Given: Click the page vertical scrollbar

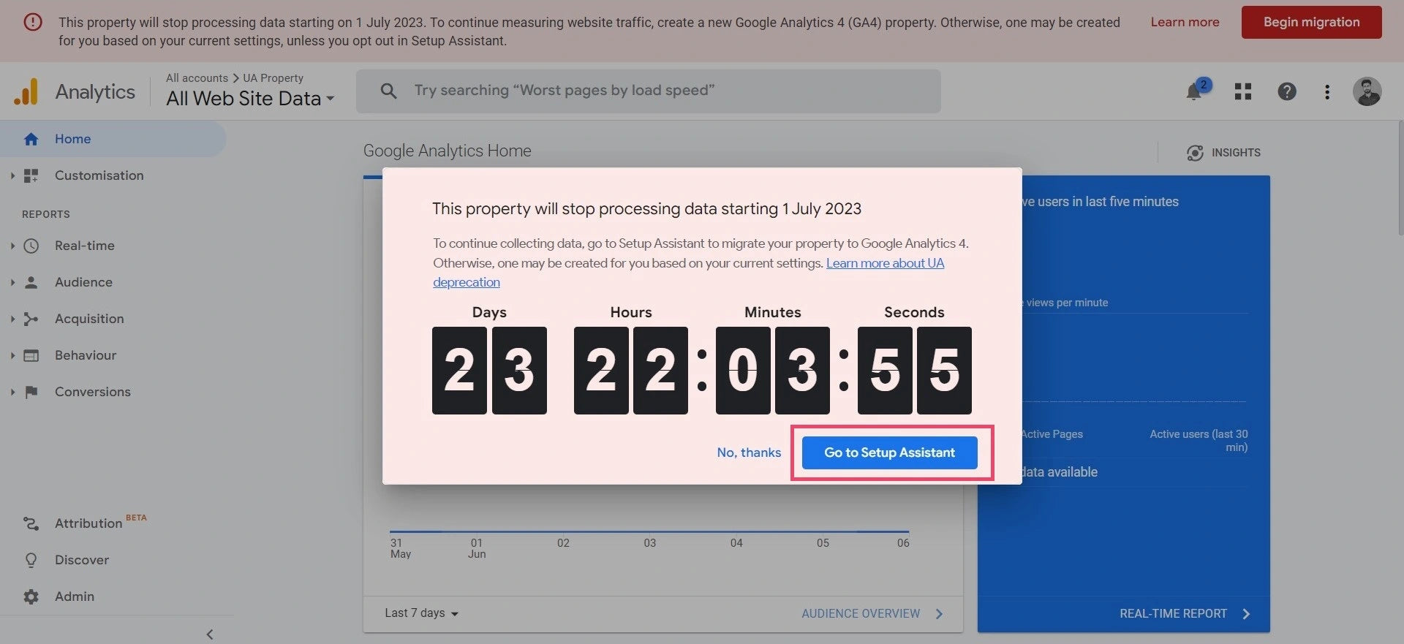Looking at the screenshot, I should click(x=1400, y=179).
